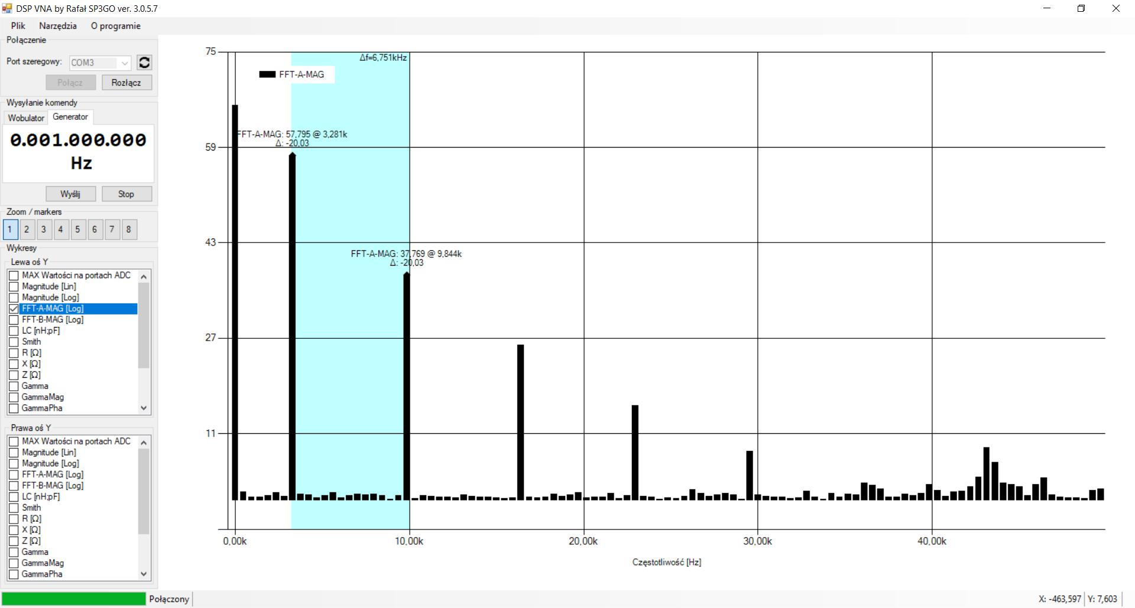Switch to the Wobulator tab
1135x608 pixels.
pyautogui.click(x=26, y=118)
